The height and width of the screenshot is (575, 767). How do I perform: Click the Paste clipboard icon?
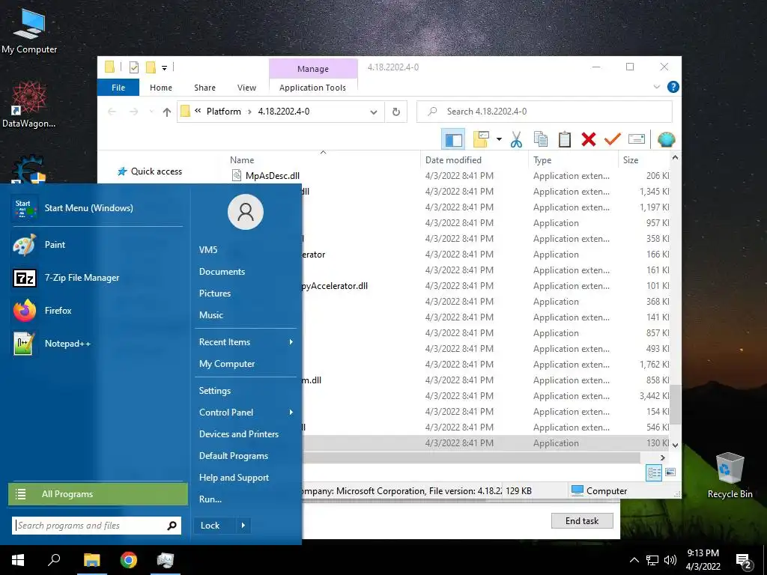(565, 140)
